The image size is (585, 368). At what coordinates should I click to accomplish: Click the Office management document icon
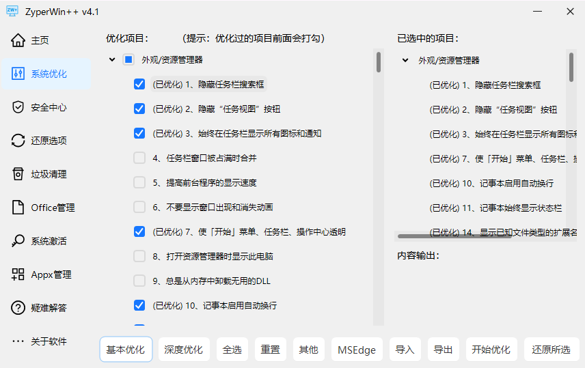(18, 208)
